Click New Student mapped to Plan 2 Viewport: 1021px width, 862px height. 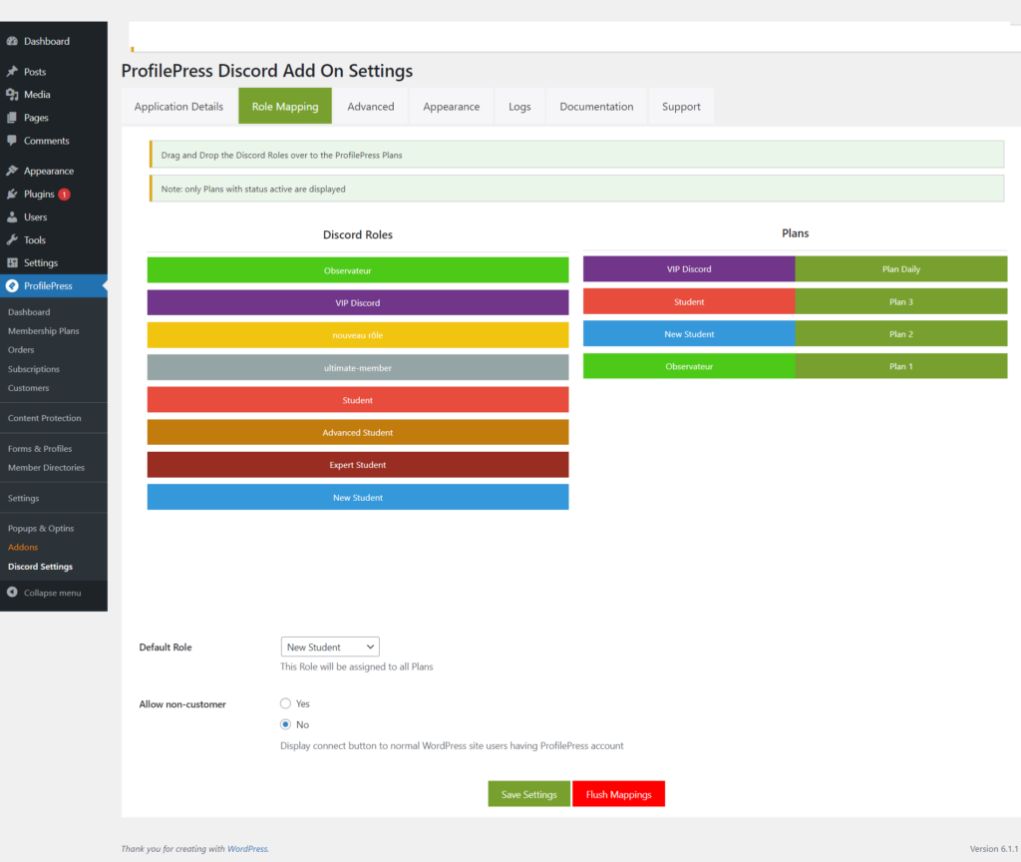pos(689,334)
